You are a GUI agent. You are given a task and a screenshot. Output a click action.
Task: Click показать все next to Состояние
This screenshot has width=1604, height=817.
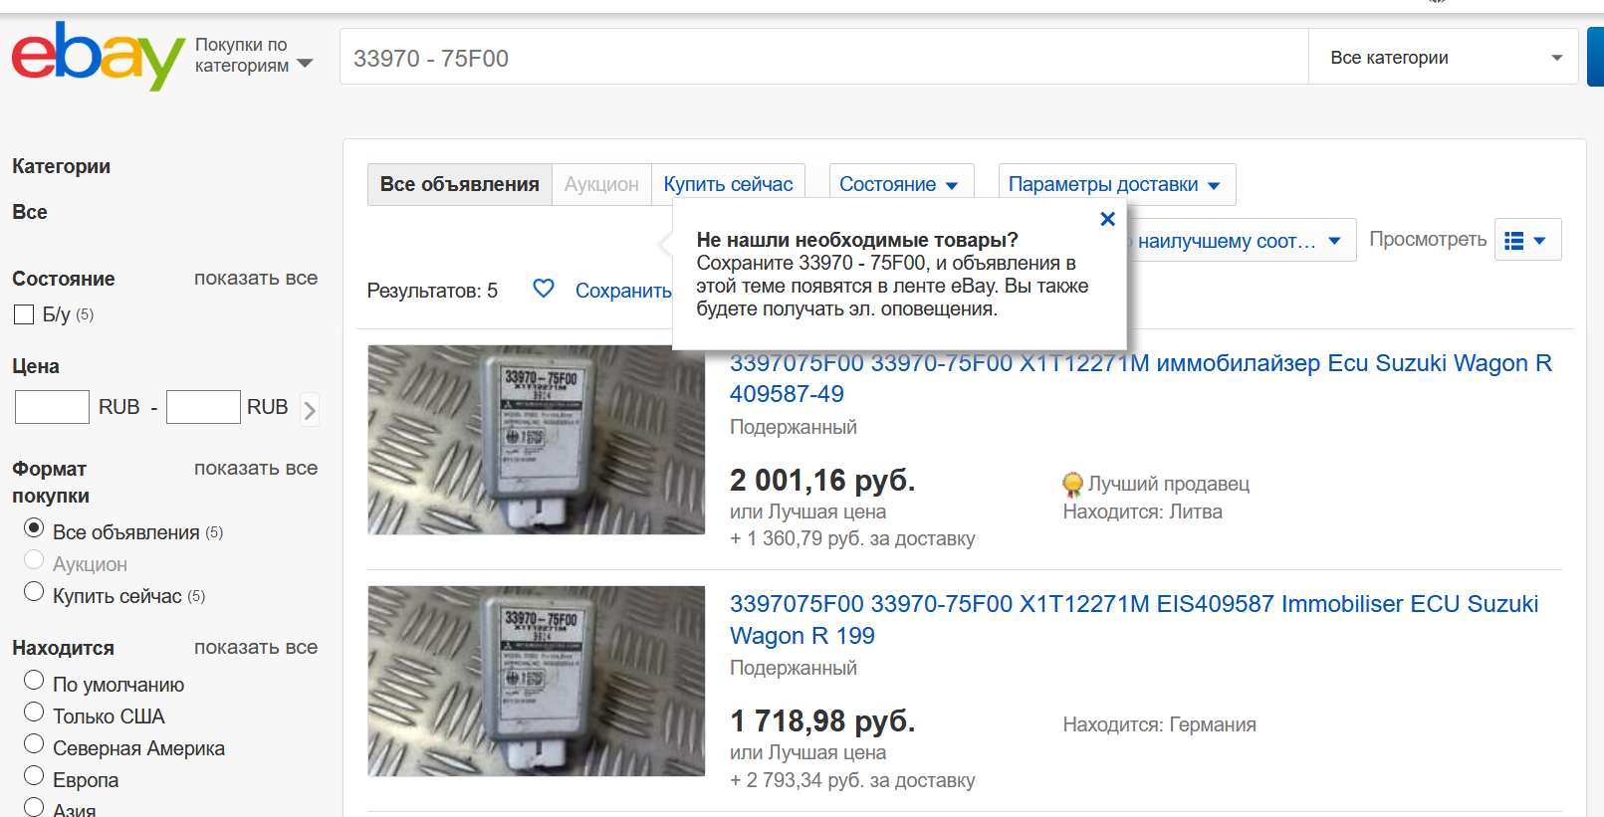click(256, 279)
